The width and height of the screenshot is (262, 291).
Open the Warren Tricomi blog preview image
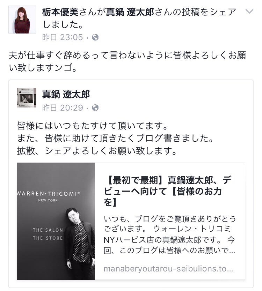(56, 221)
